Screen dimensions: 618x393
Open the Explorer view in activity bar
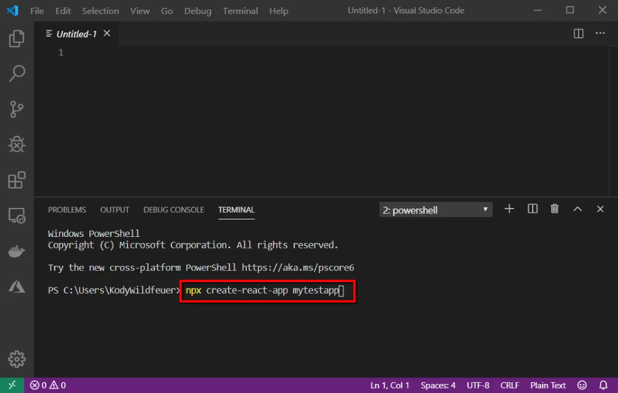point(16,39)
